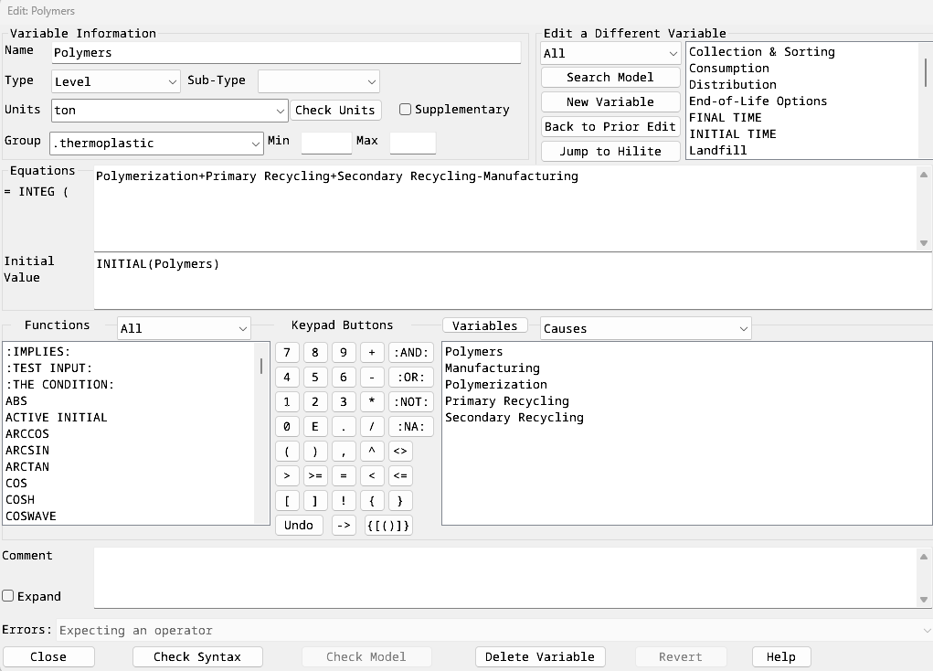Insert the :AND: operator from keypad
933x671 pixels.
pyautogui.click(x=411, y=353)
